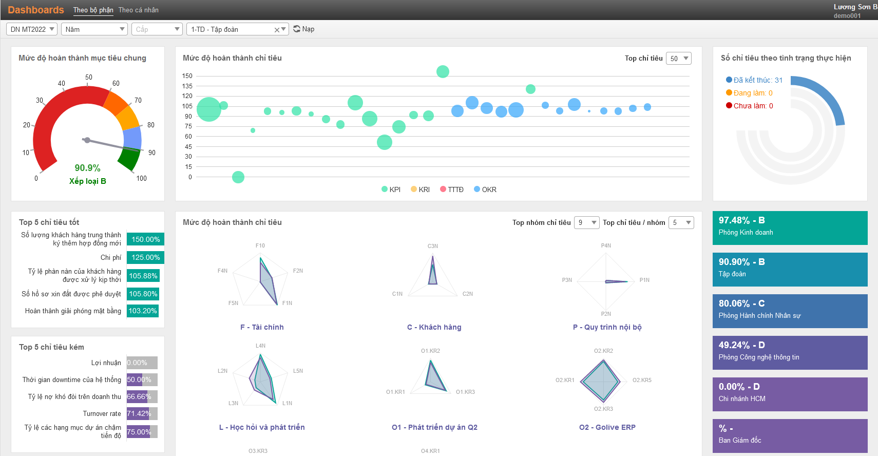Click the P - Quy trình nội bộ radar chart
The height and width of the screenshot is (456, 878).
click(606, 281)
